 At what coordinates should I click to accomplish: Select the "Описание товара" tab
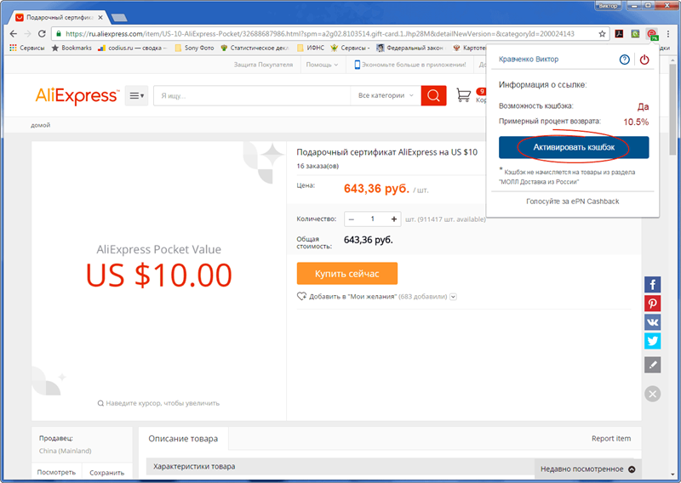183,439
